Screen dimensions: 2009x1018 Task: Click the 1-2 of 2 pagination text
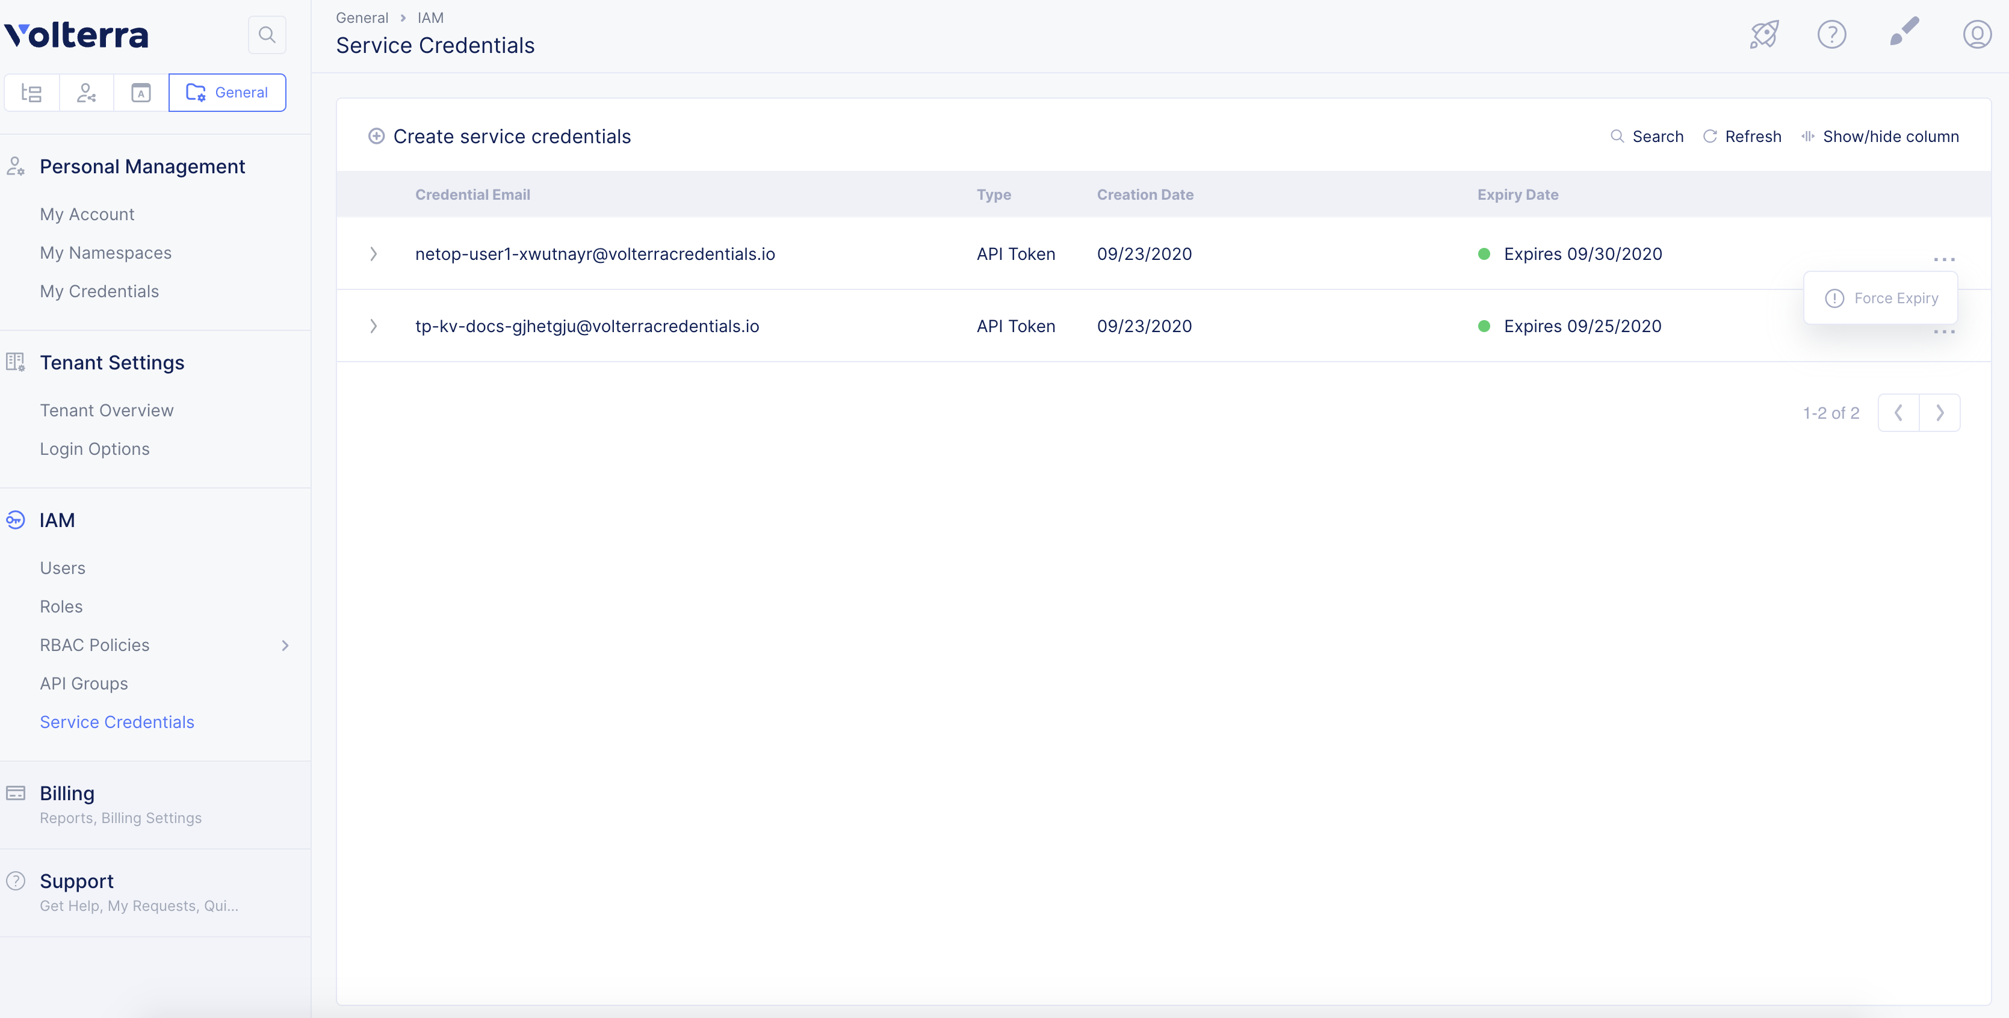[1831, 413]
